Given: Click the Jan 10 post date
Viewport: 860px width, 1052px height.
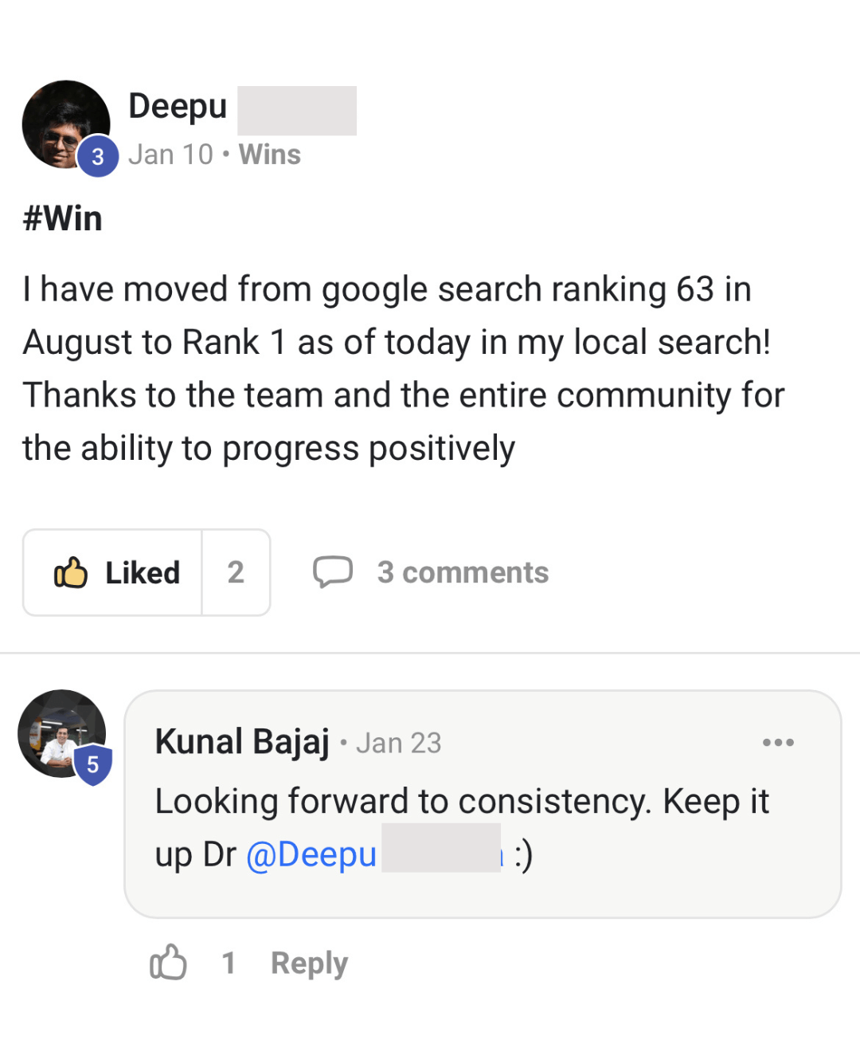Looking at the screenshot, I should click(x=170, y=155).
